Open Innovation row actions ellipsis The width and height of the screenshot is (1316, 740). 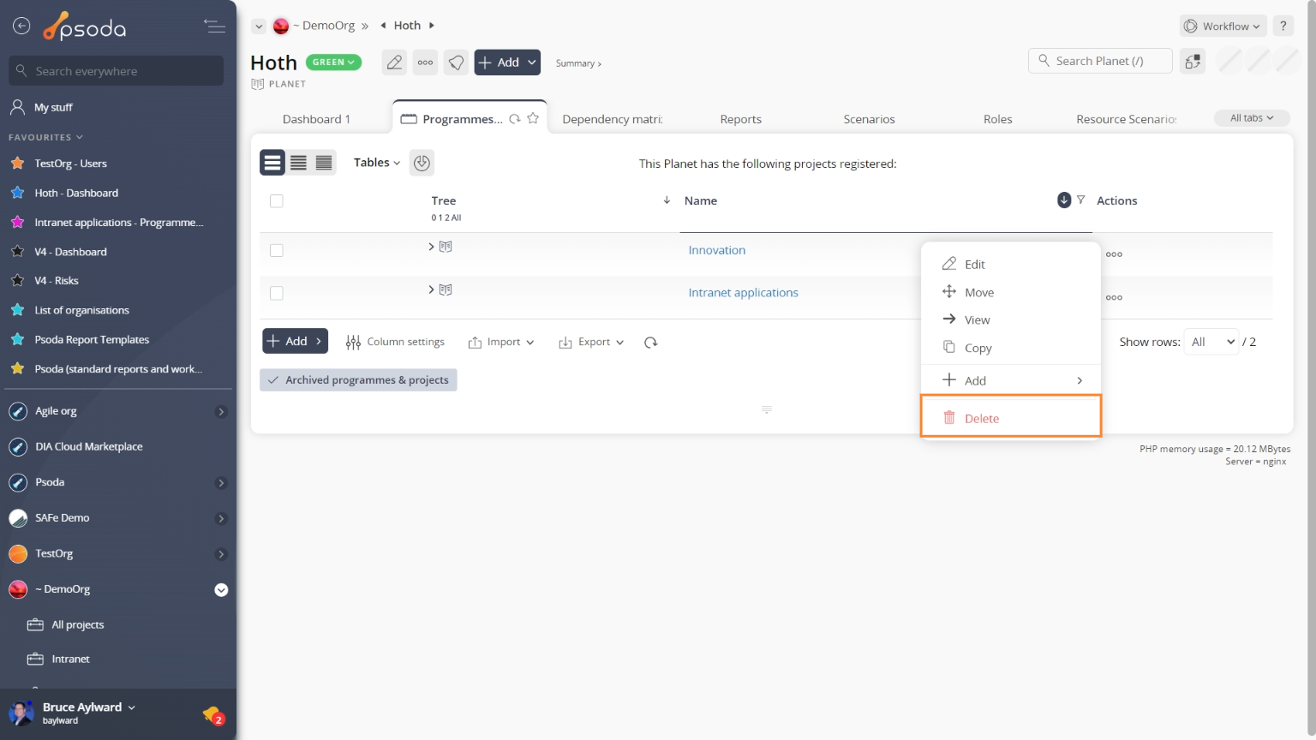1114,254
